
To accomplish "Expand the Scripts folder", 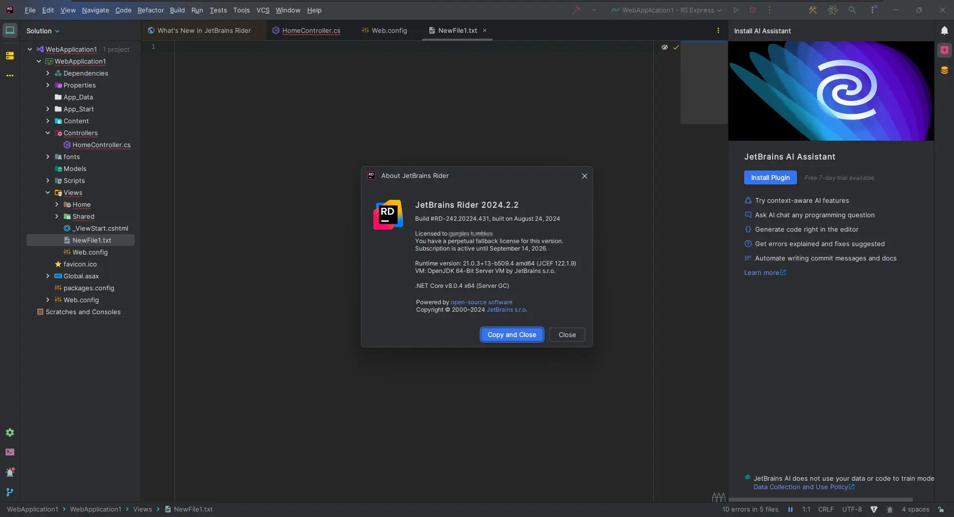I will coord(48,180).
